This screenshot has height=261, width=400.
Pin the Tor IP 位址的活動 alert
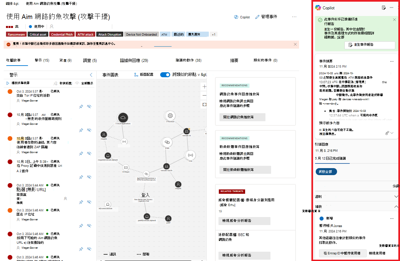coord(81,107)
